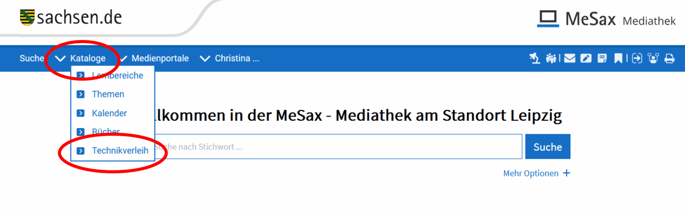Click the pencil edit icon
The width and height of the screenshot is (685, 213).
586,58
